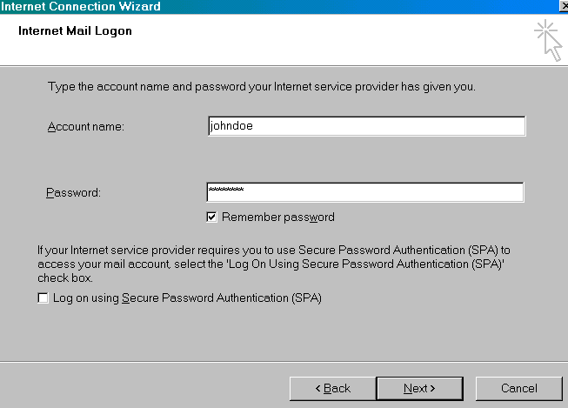This screenshot has width=568, height=408.
Task: Click the 'Remember password' label text
Action: 278,217
